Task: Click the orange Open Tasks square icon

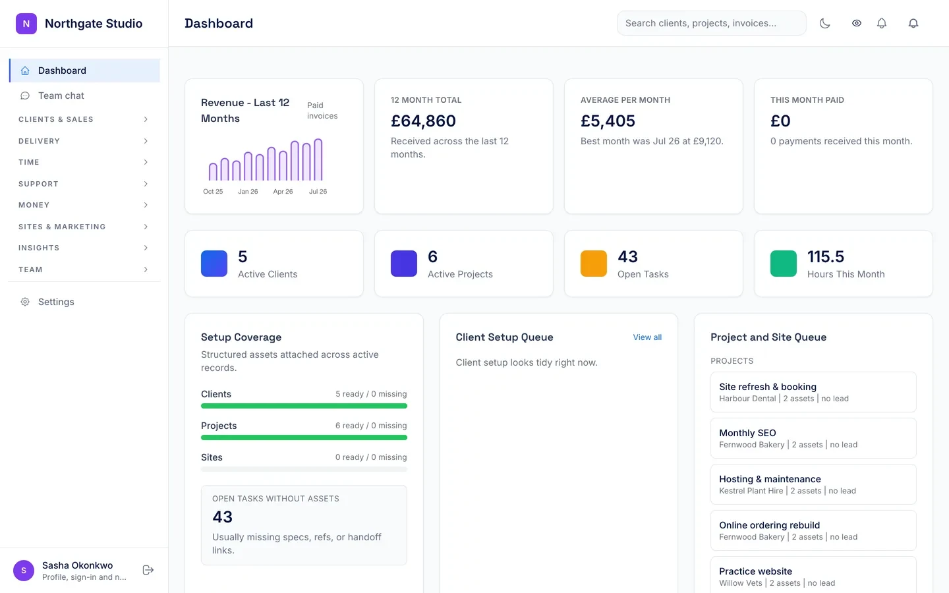Action: click(x=594, y=264)
